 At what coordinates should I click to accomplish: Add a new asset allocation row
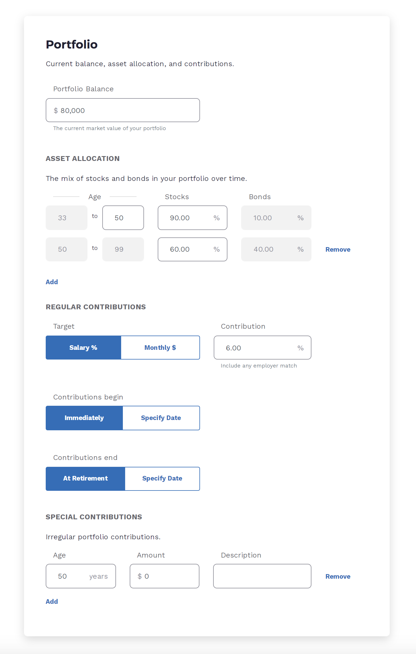[52, 282]
